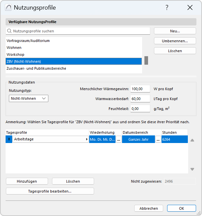Screen dimensions: 202x216
Task: Create a new profile with Neu...
Action: pyautogui.click(x=175, y=31)
